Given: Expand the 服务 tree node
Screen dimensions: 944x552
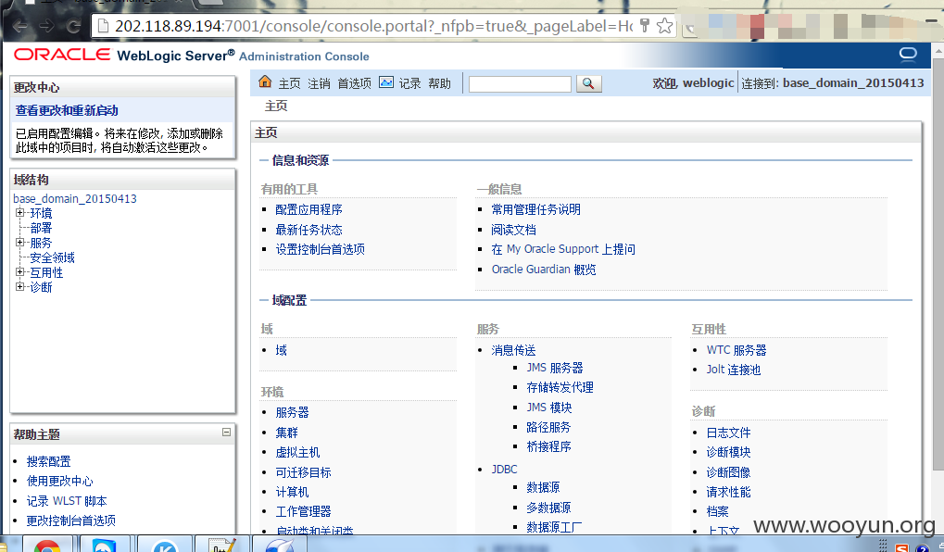Looking at the screenshot, I should (19, 242).
